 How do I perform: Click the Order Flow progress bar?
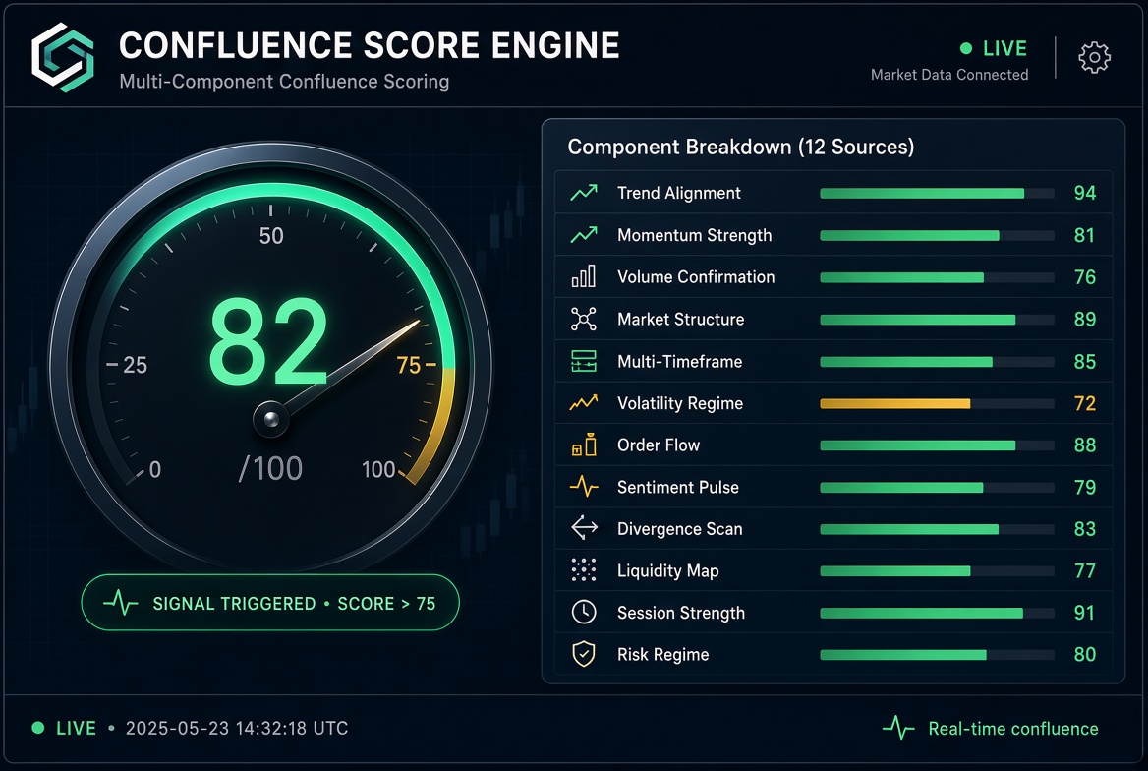(x=937, y=445)
